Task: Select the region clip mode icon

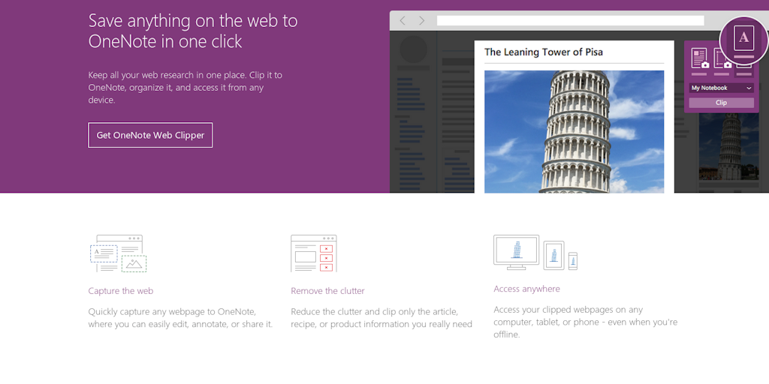Action: [722, 58]
